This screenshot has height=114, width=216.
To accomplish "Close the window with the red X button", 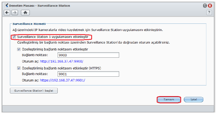I will point(210,6).
